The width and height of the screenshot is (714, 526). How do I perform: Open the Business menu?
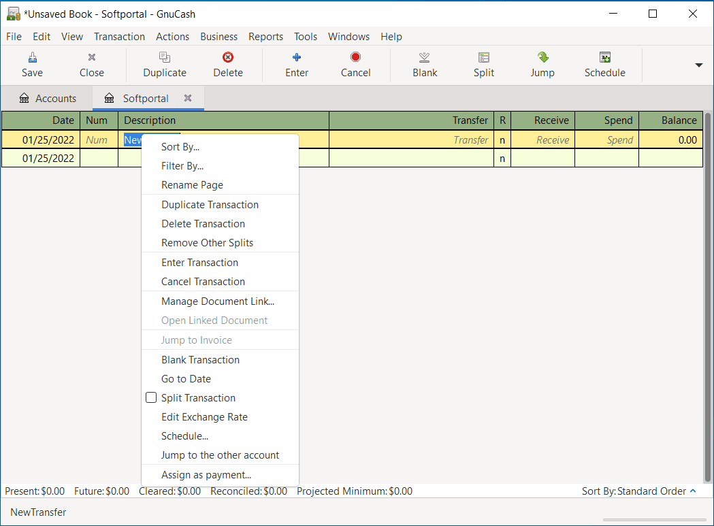coord(218,37)
